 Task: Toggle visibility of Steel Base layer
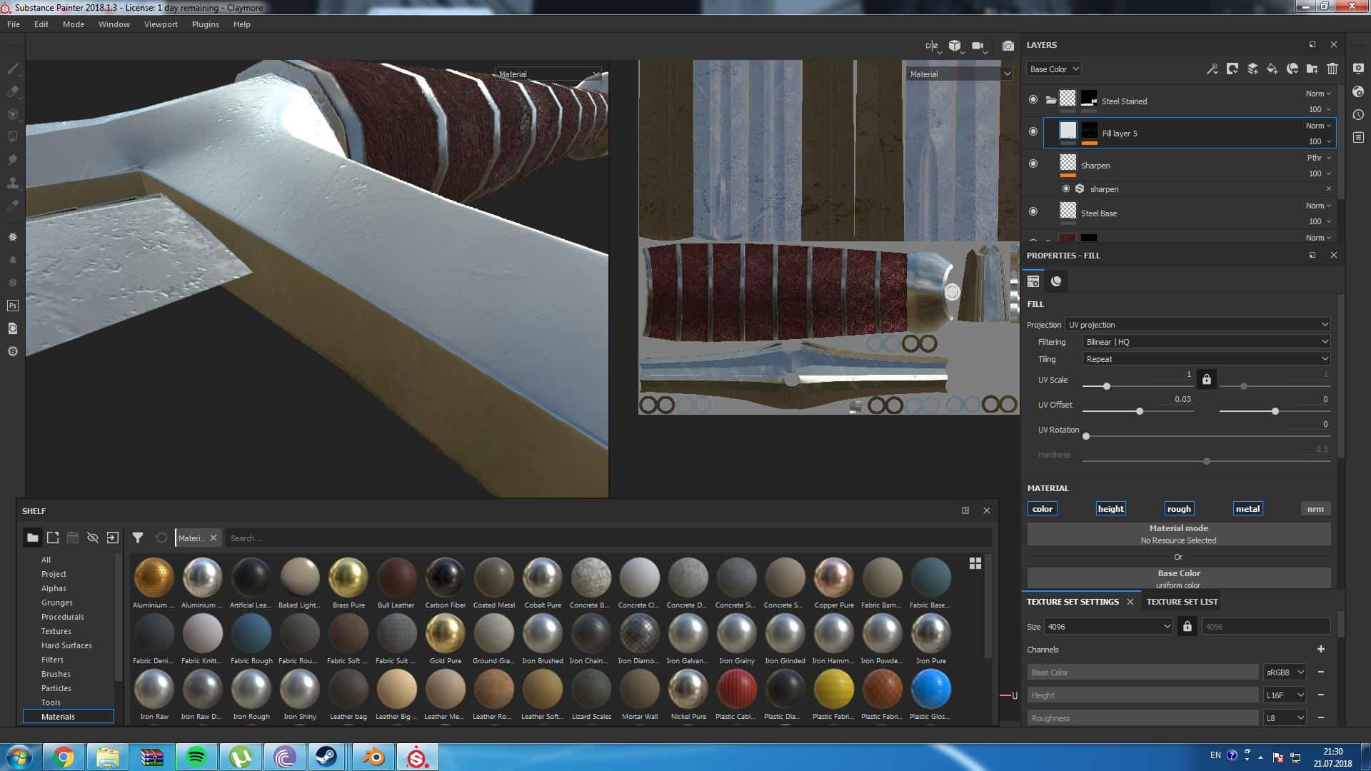point(1033,212)
